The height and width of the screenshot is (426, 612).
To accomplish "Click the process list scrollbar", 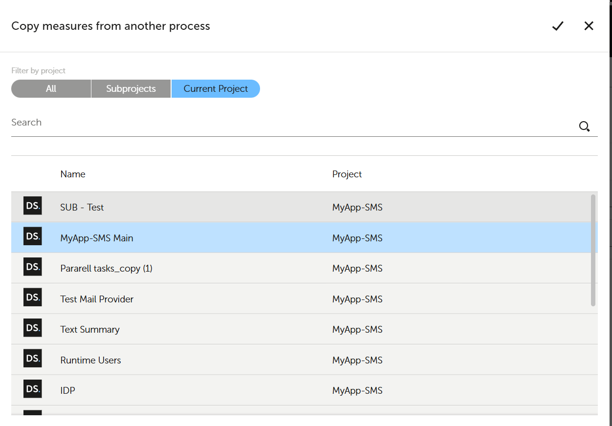I will click(593, 250).
